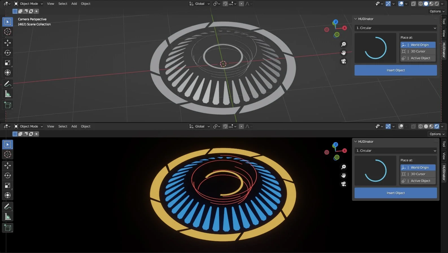Choose 'subtract' selection mode icon in top viewport
448x253 pixels.
pos(26,11)
